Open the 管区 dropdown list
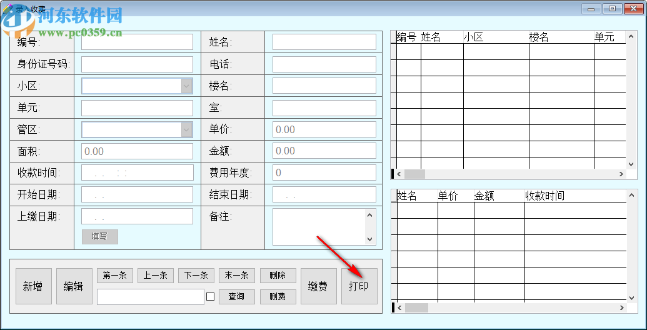This screenshot has height=330, width=647. pos(186,129)
